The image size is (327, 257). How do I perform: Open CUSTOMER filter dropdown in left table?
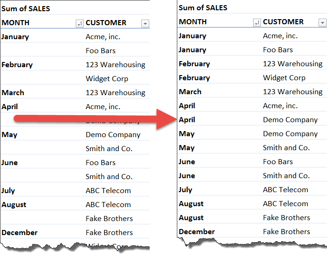(145, 23)
